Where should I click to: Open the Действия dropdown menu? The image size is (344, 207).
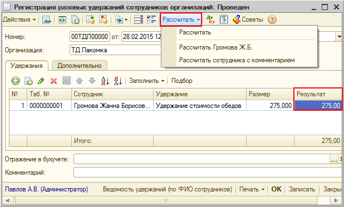point(19,19)
